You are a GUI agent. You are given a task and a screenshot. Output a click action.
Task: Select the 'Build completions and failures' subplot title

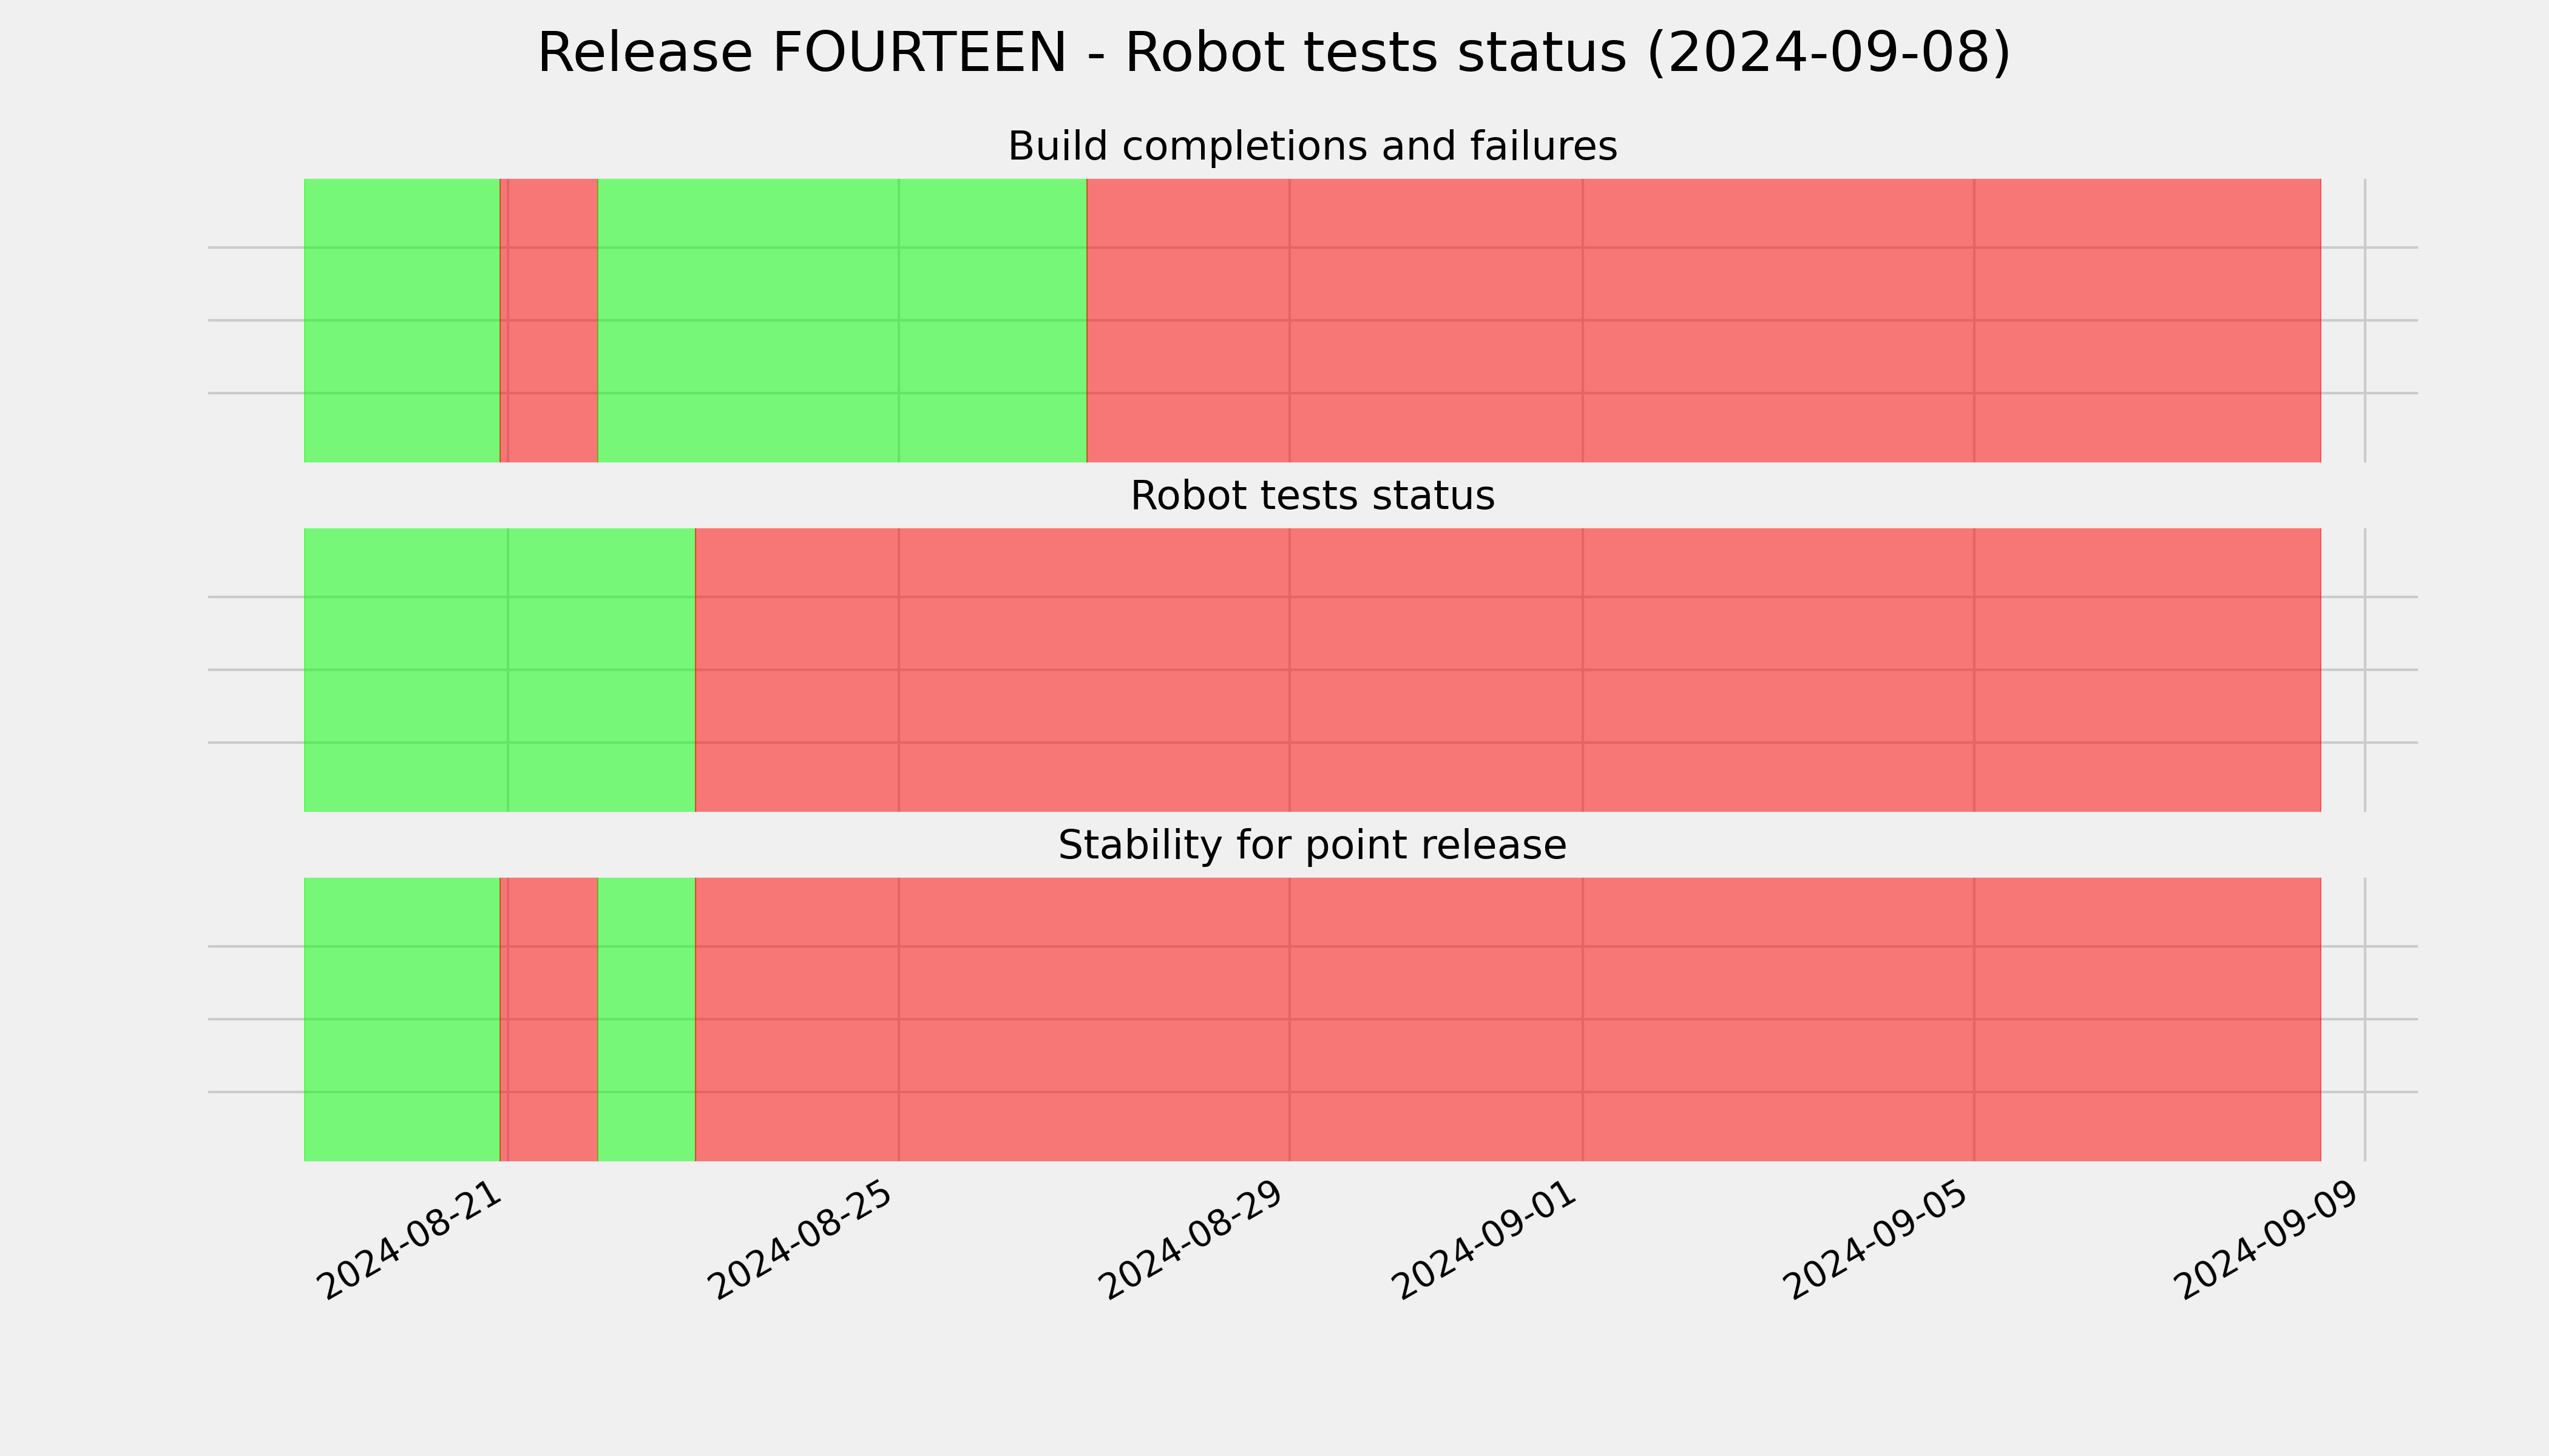pyautogui.click(x=1312, y=147)
